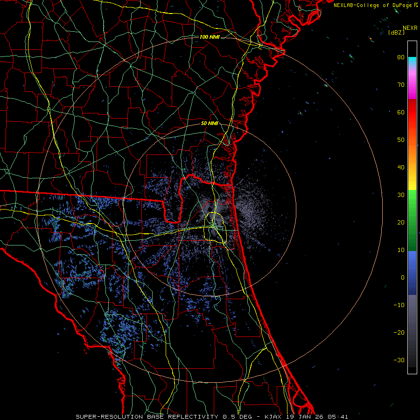Click the red segment of the reflectivity color bar
420x420 pixels.
coord(412,112)
